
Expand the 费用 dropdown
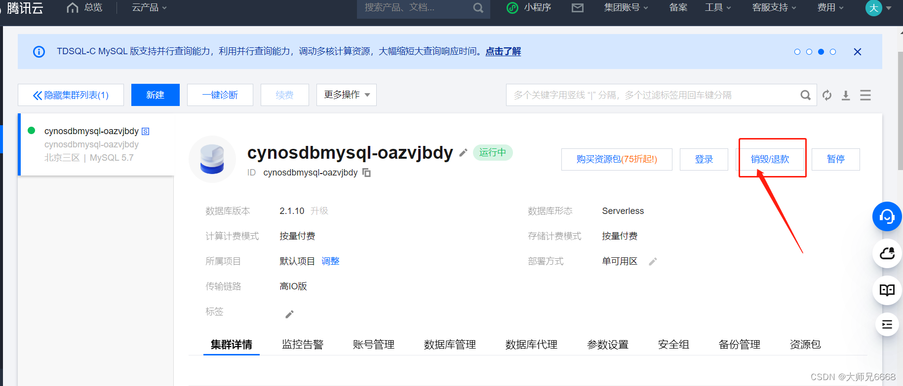(830, 7)
